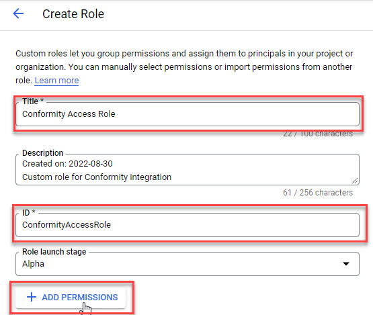Grab the Description box resize handle
The image size is (373, 315).
355,181
